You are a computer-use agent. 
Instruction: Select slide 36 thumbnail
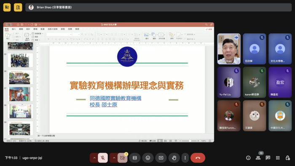(20, 77)
